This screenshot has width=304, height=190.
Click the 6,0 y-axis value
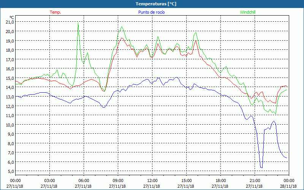point(11,162)
